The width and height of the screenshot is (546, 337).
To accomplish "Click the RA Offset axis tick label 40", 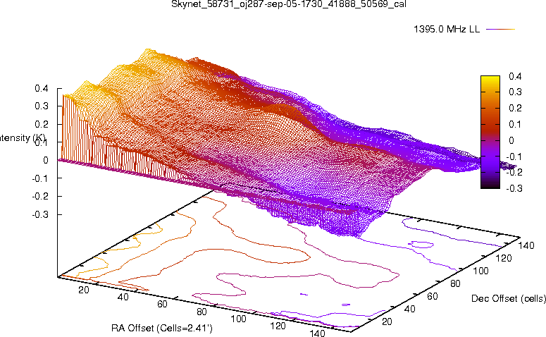I will coord(123,297).
